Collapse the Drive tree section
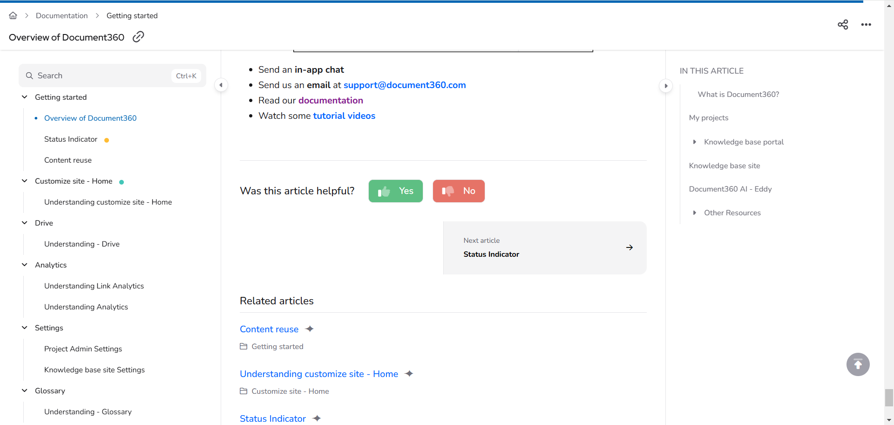894x425 pixels. coord(25,223)
